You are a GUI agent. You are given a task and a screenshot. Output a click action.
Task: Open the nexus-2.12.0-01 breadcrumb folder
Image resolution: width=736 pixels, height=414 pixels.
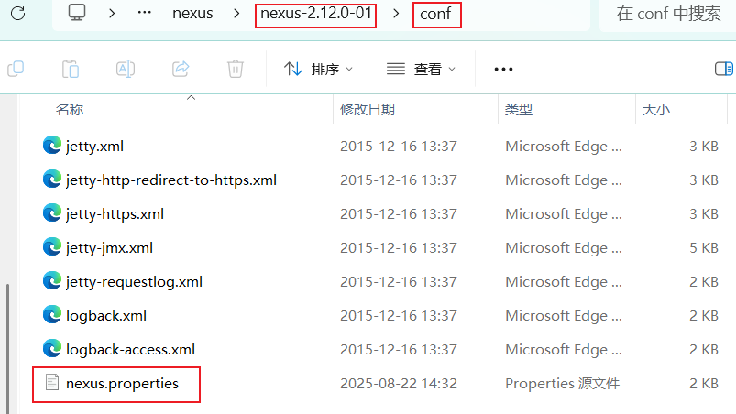[x=316, y=13]
